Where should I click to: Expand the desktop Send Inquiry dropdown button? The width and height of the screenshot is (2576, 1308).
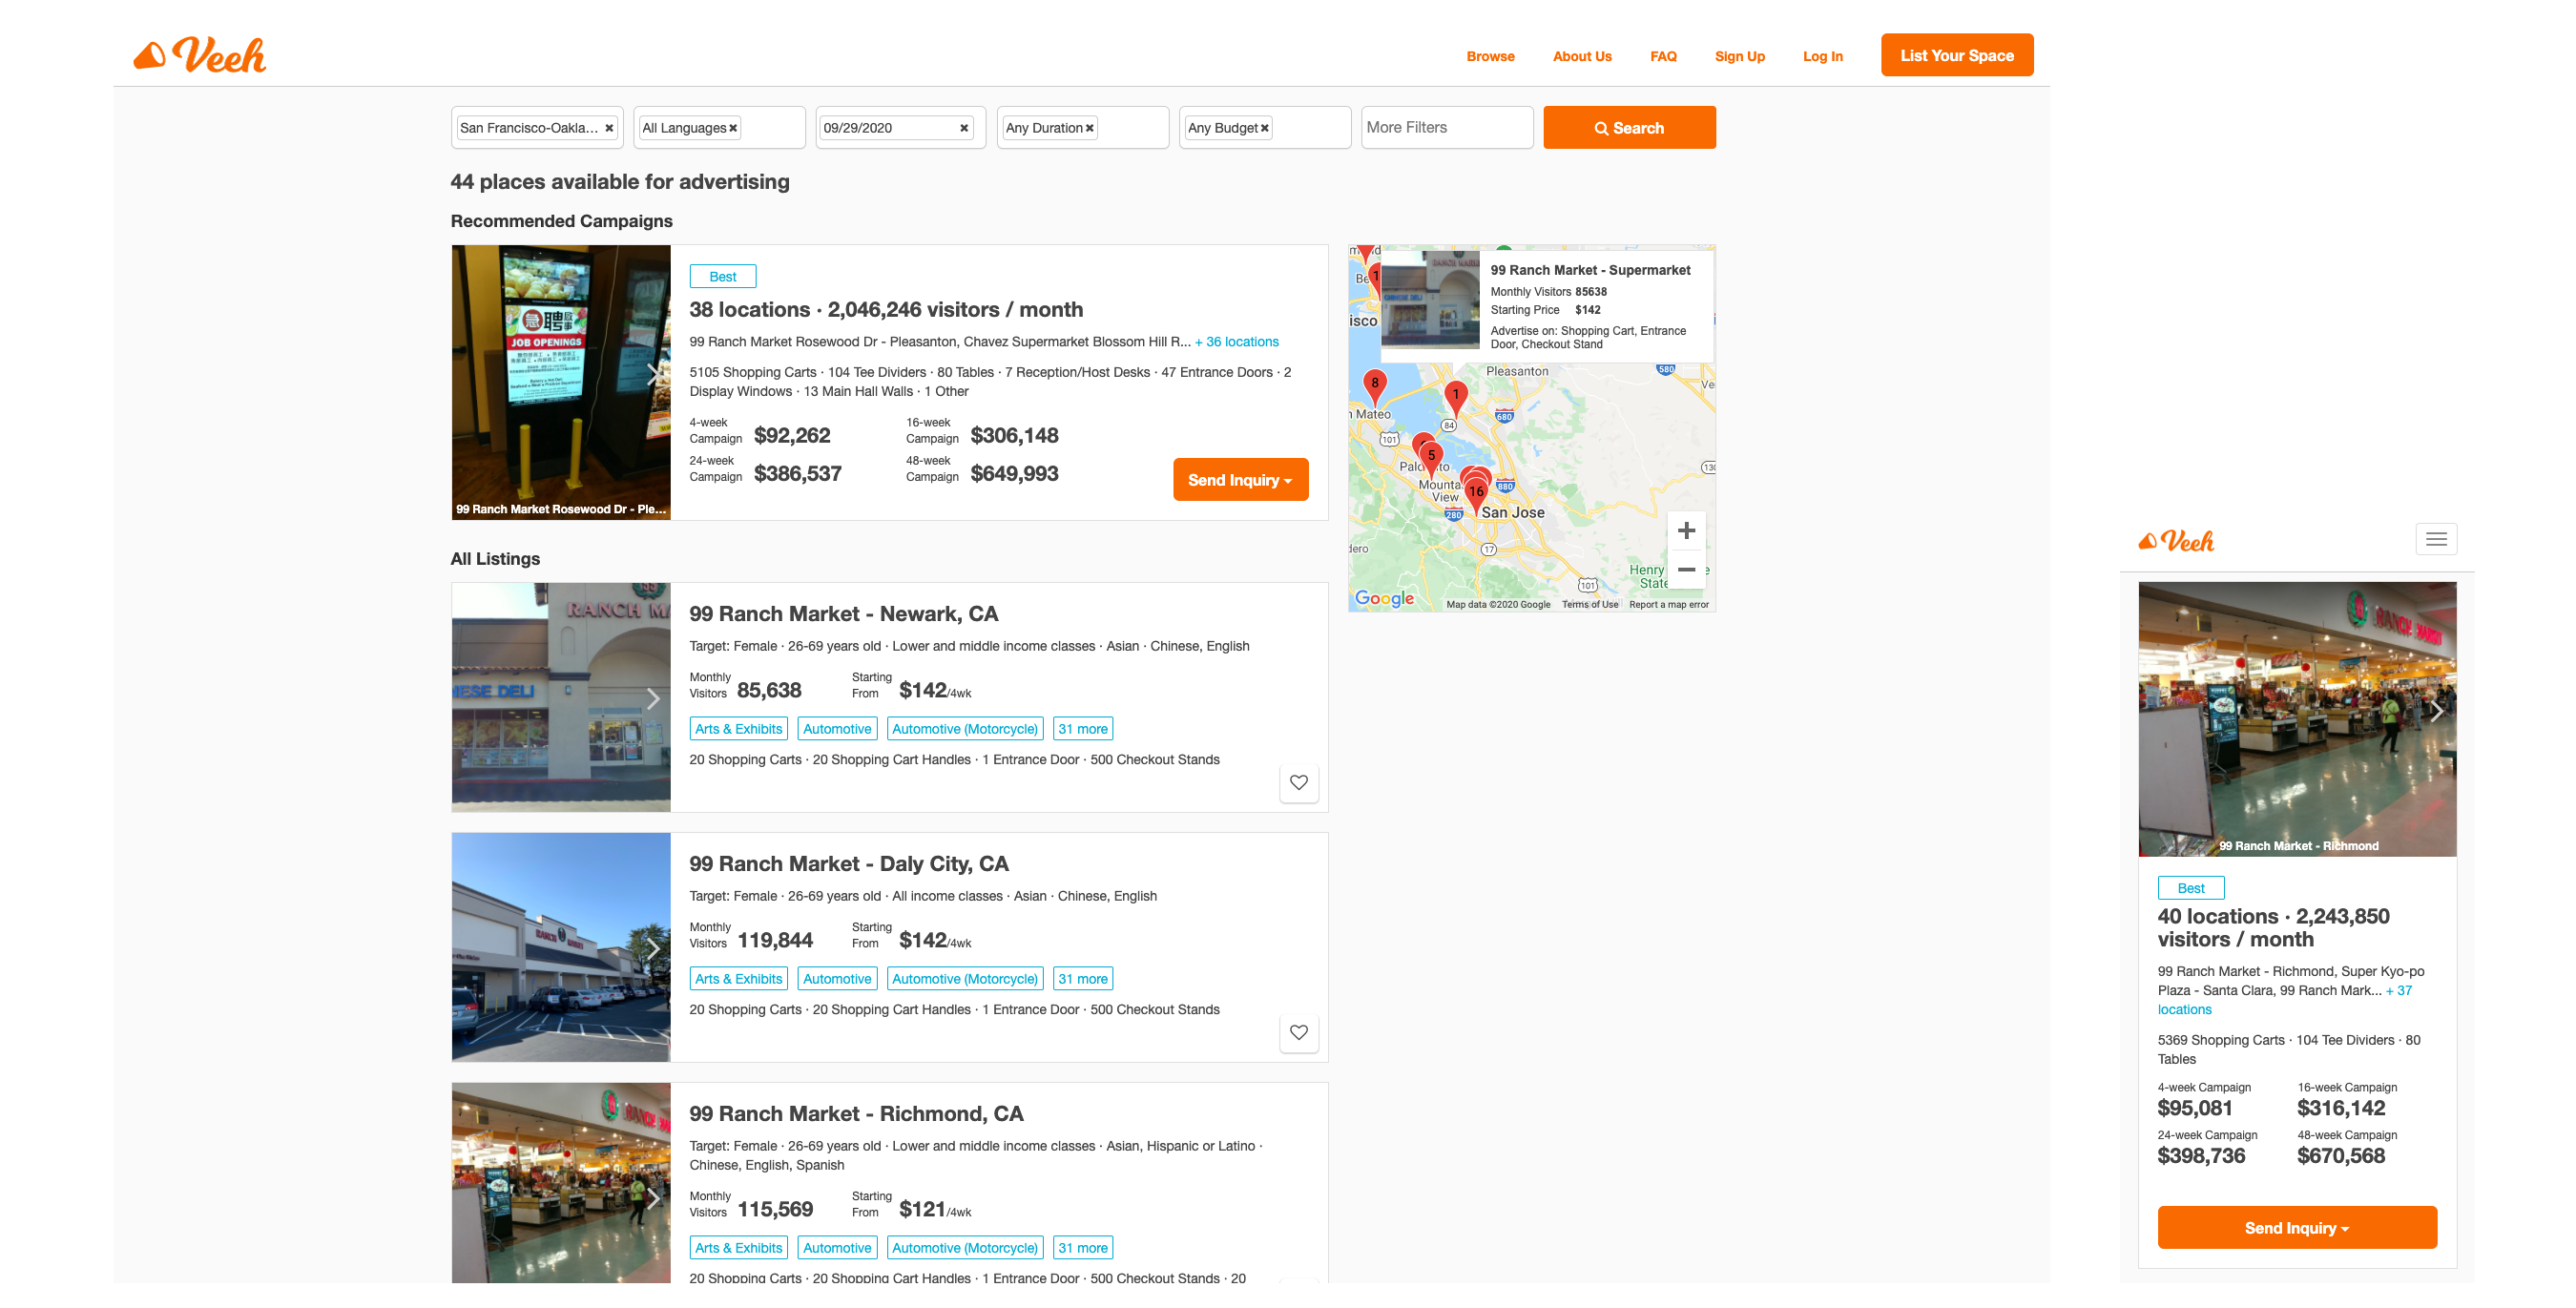coord(1240,480)
